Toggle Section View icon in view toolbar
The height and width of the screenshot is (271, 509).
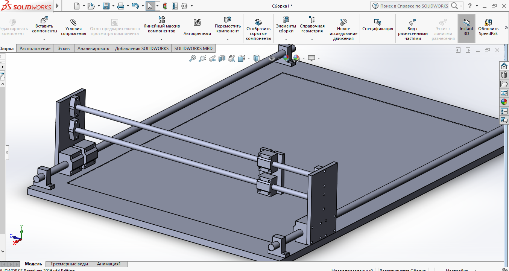point(222,58)
